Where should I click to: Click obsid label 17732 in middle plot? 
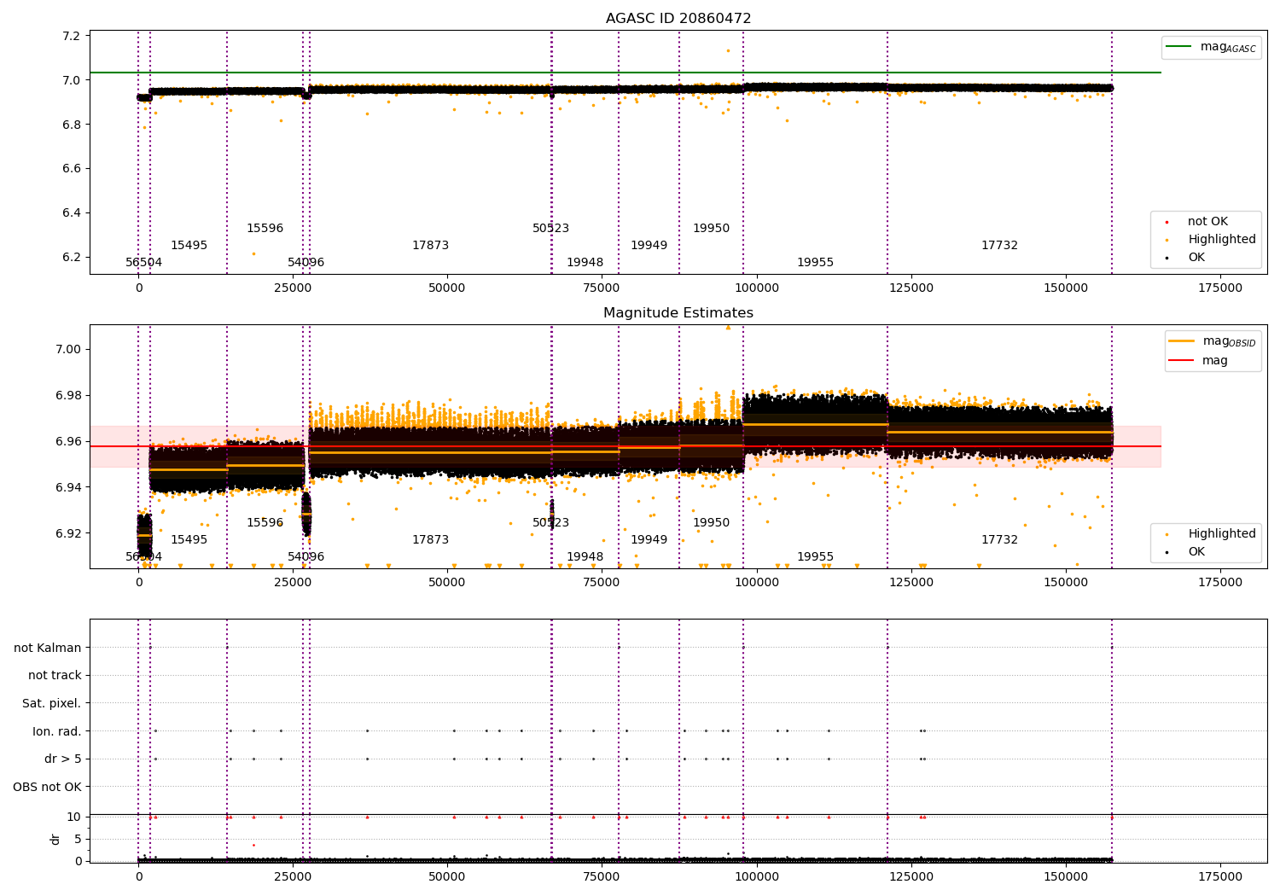[999, 540]
